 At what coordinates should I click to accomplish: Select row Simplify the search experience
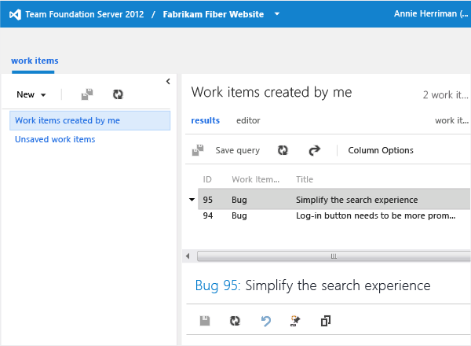click(334, 199)
